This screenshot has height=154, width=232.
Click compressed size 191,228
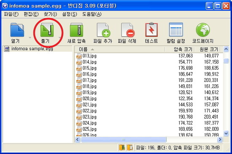pyautogui.click(x=186, y=80)
